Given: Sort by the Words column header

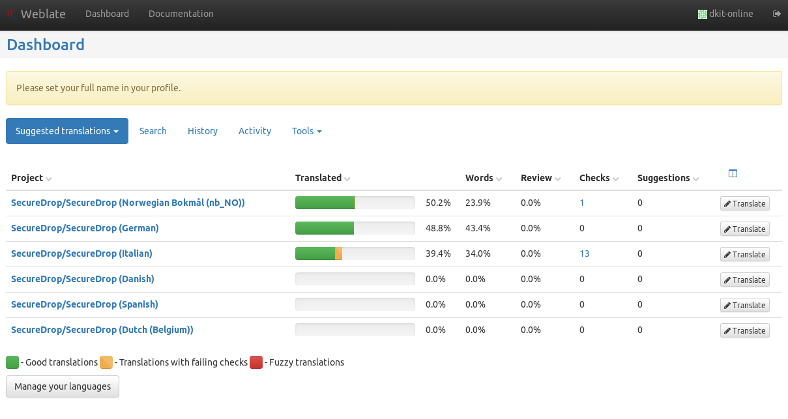Looking at the screenshot, I should 484,178.
